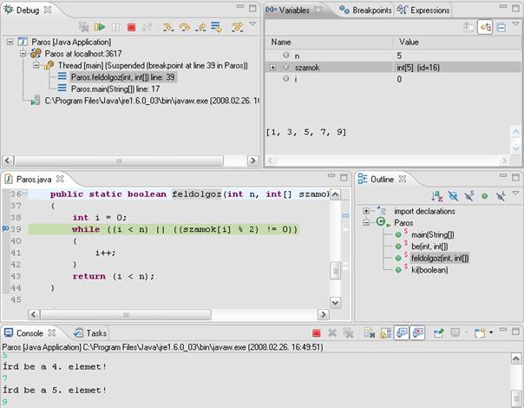The image size is (524, 408).
Task: Terminate via Console red stop icon
Action: [316, 333]
